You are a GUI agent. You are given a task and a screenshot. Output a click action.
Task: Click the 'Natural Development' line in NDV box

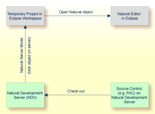pyautogui.click(x=25, y=93)
